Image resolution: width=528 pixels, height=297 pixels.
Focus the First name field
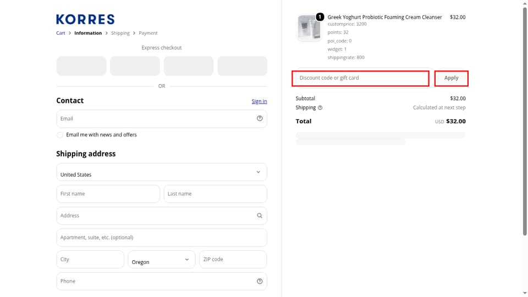tap(108, 194)
